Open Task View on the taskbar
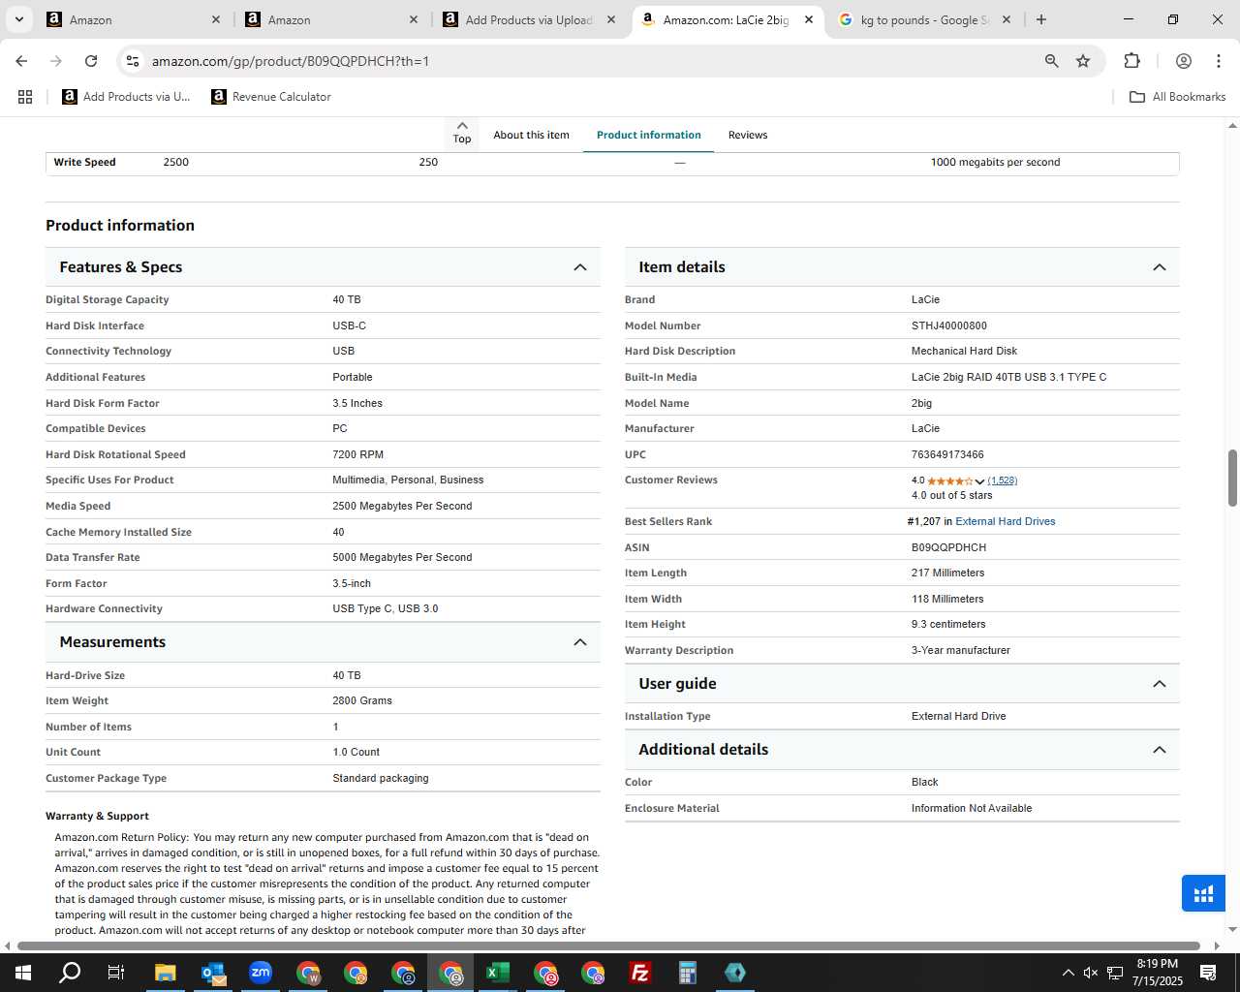1240x992 pixels. tap(116, 973)
